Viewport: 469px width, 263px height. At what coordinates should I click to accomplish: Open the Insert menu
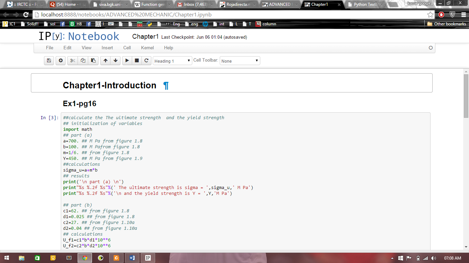point(107,48)
